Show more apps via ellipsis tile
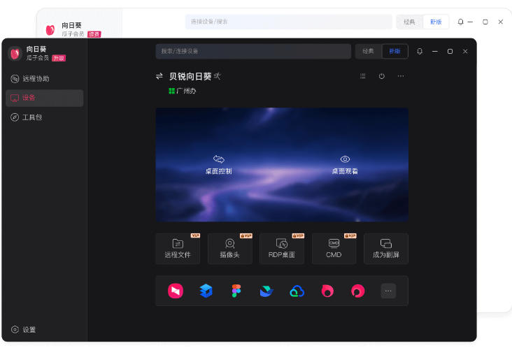The image size is (512, 350). point(388,291)
